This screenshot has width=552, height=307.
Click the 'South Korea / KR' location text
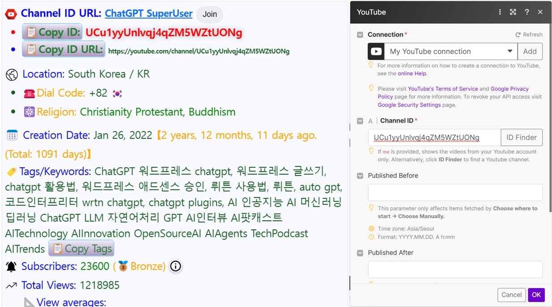[x=109, y=74]
